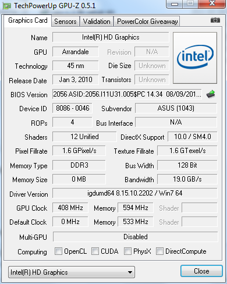Click the Intel logo image
Screen dimensions: 227x284
[195, 58]
